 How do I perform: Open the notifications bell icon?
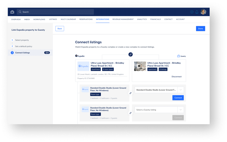197,12
